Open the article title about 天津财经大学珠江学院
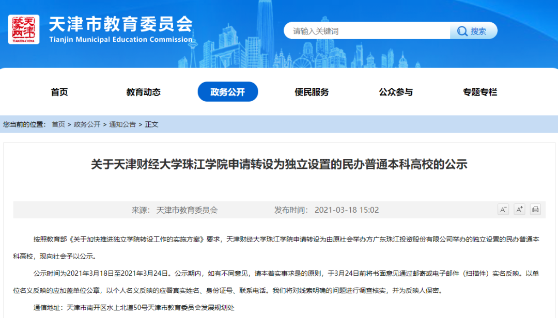This screenshot has width=558, height=318. click(279, 163)
